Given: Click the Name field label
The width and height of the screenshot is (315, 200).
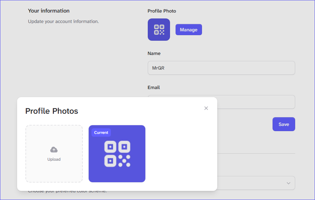Looking at the screenshot, I should (x=154, y=54).
